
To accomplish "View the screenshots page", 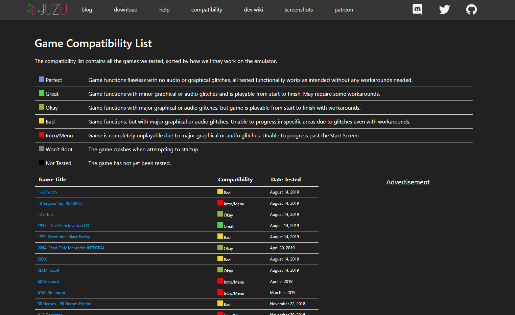I will [x=299, y=10].
